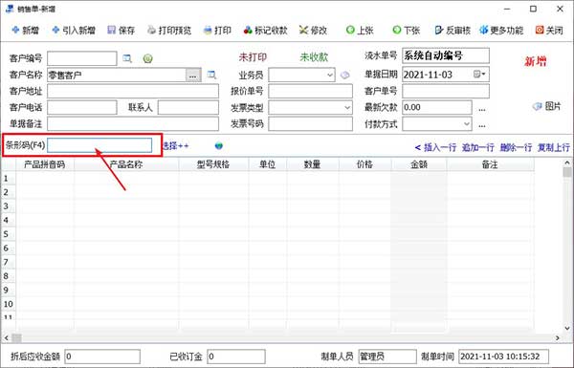Click the 新增 toolbar button

pyautogui.click(x=25, y=30)
